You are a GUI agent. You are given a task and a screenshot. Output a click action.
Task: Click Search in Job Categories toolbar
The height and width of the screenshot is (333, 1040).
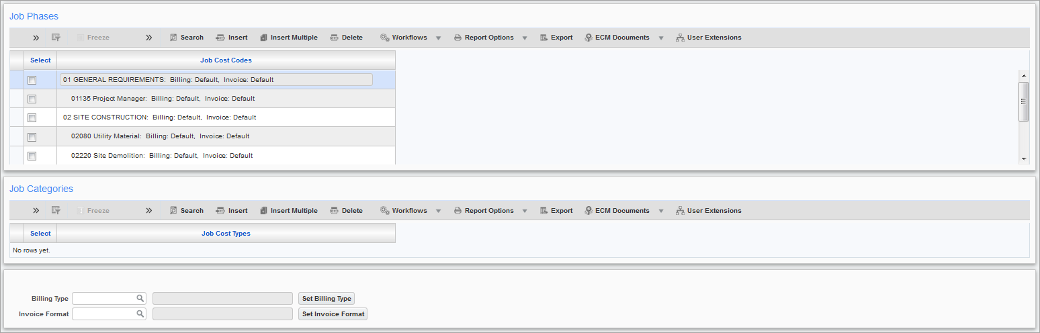click(x=186, y=211)
